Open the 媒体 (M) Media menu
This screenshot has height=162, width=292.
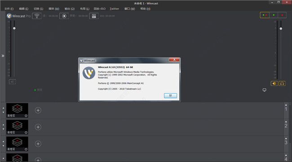[x=54, y=9]
